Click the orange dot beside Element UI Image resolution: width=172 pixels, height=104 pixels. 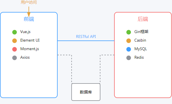[x=15, y=41]
